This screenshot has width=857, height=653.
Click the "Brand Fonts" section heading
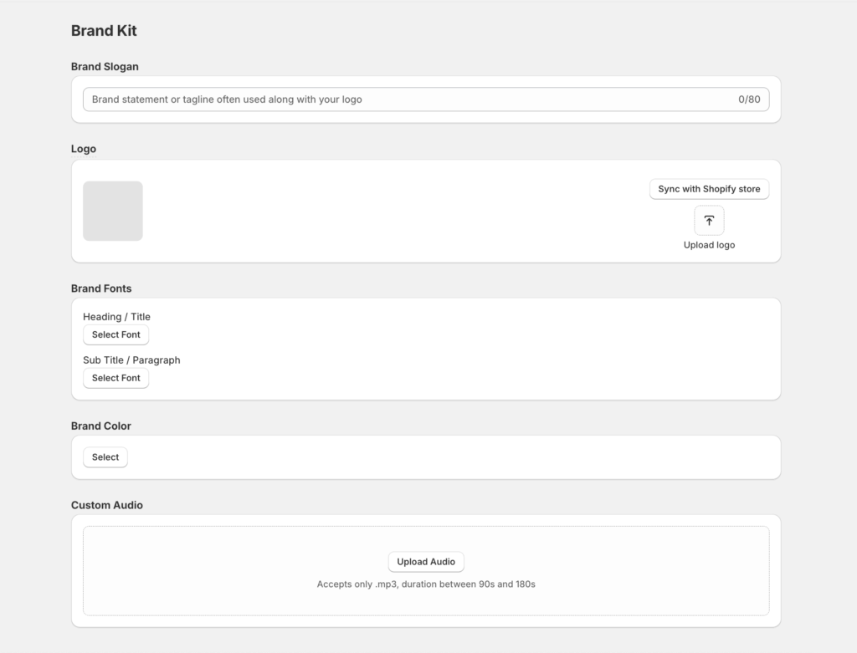101,288
